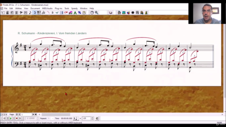Click the score title "R. Schumann - Kinderszenen"
This screenshot has height=127, width=226.
(36, 33)
